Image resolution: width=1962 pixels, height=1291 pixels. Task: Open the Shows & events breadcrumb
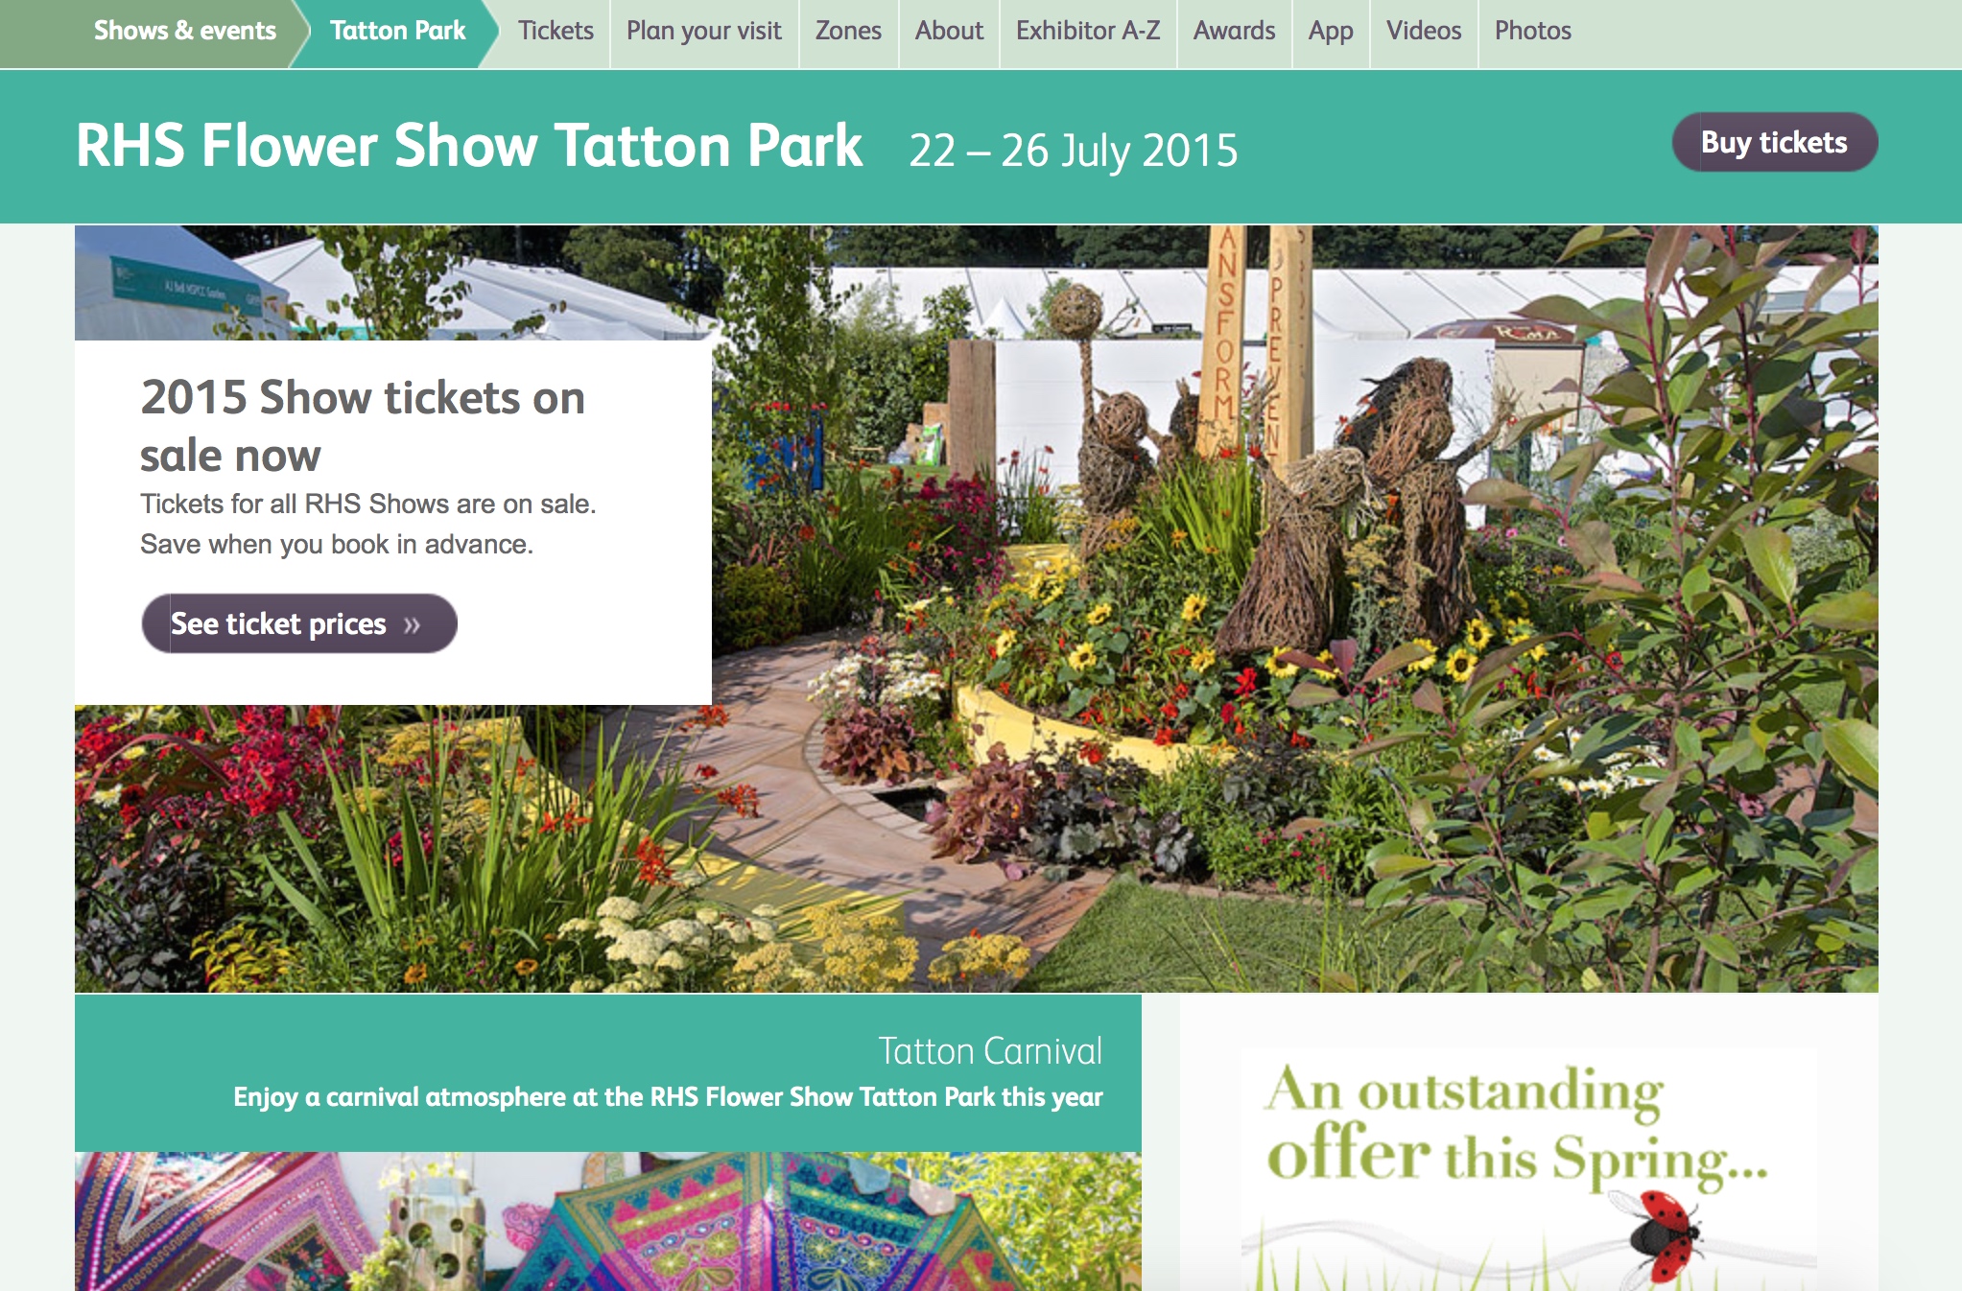click(x=185, y=31)
